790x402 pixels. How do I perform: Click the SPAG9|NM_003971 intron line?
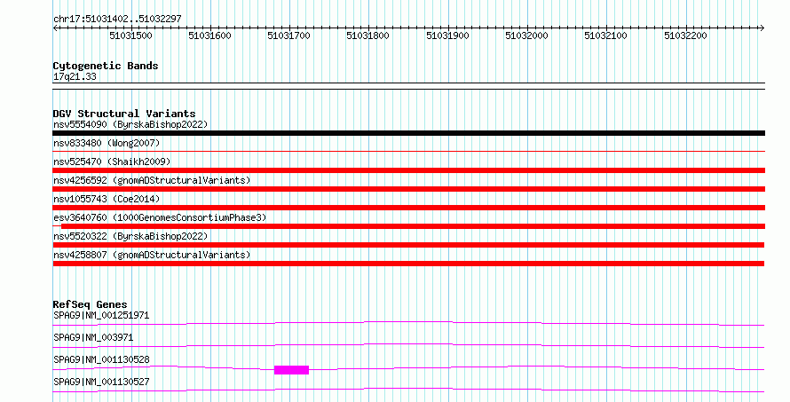pos(408,344)
